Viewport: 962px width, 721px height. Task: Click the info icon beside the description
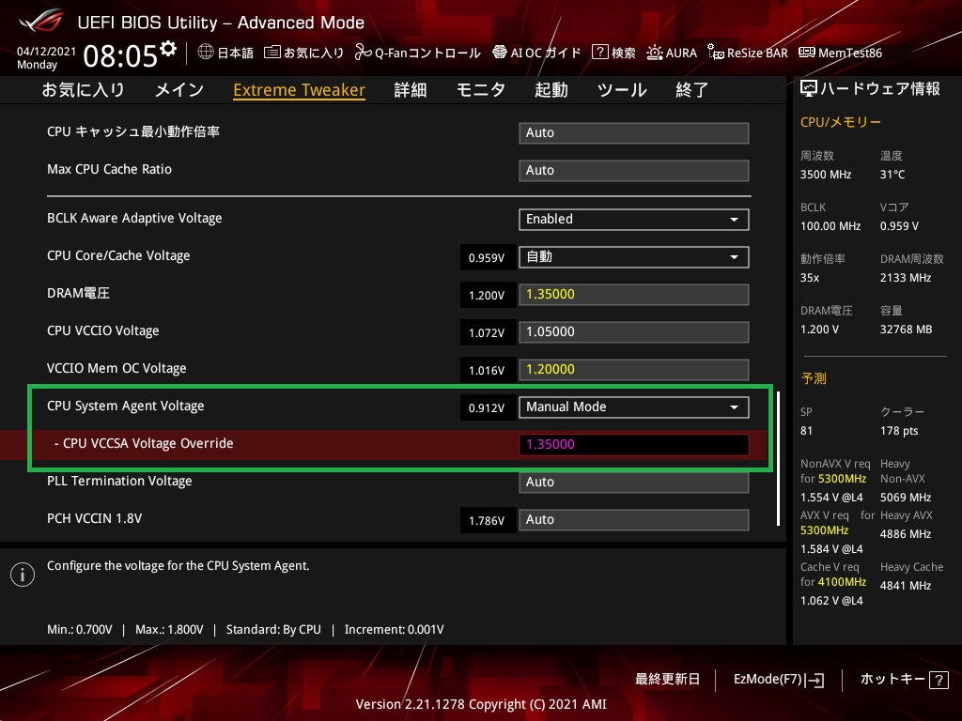click(23, 575)
